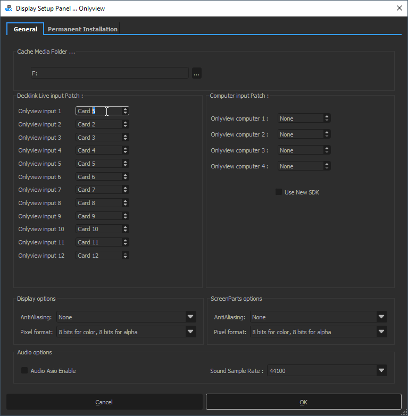The image size is (408, 416).
Task: Click the spinner arrows for Onlyview computer 1
Action: (x=327, y=118)
